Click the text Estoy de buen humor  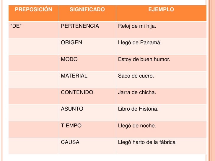point(144,59)
